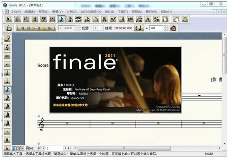
Task: Open the MIDI/音频(D) menu
Action: coord(91,12)
